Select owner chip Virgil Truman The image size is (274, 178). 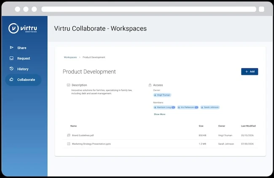[x=162, y=95]
